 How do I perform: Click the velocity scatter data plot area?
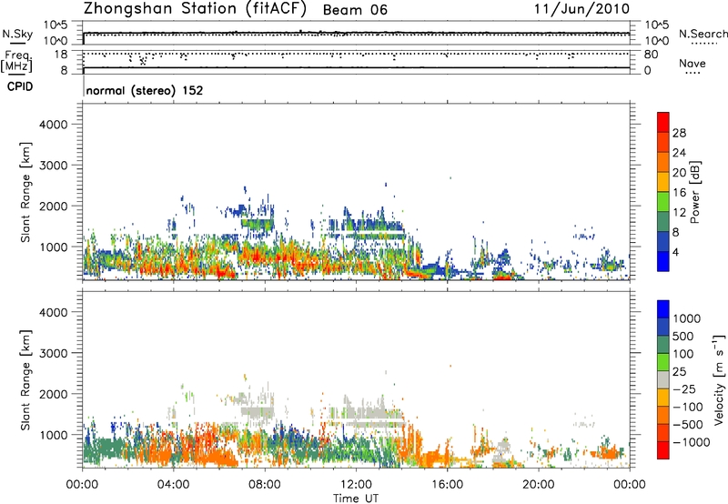pos(356,379)
